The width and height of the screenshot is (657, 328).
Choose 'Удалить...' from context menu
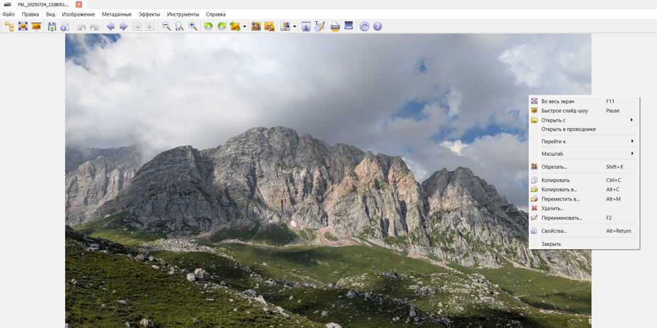coord(552,208)
